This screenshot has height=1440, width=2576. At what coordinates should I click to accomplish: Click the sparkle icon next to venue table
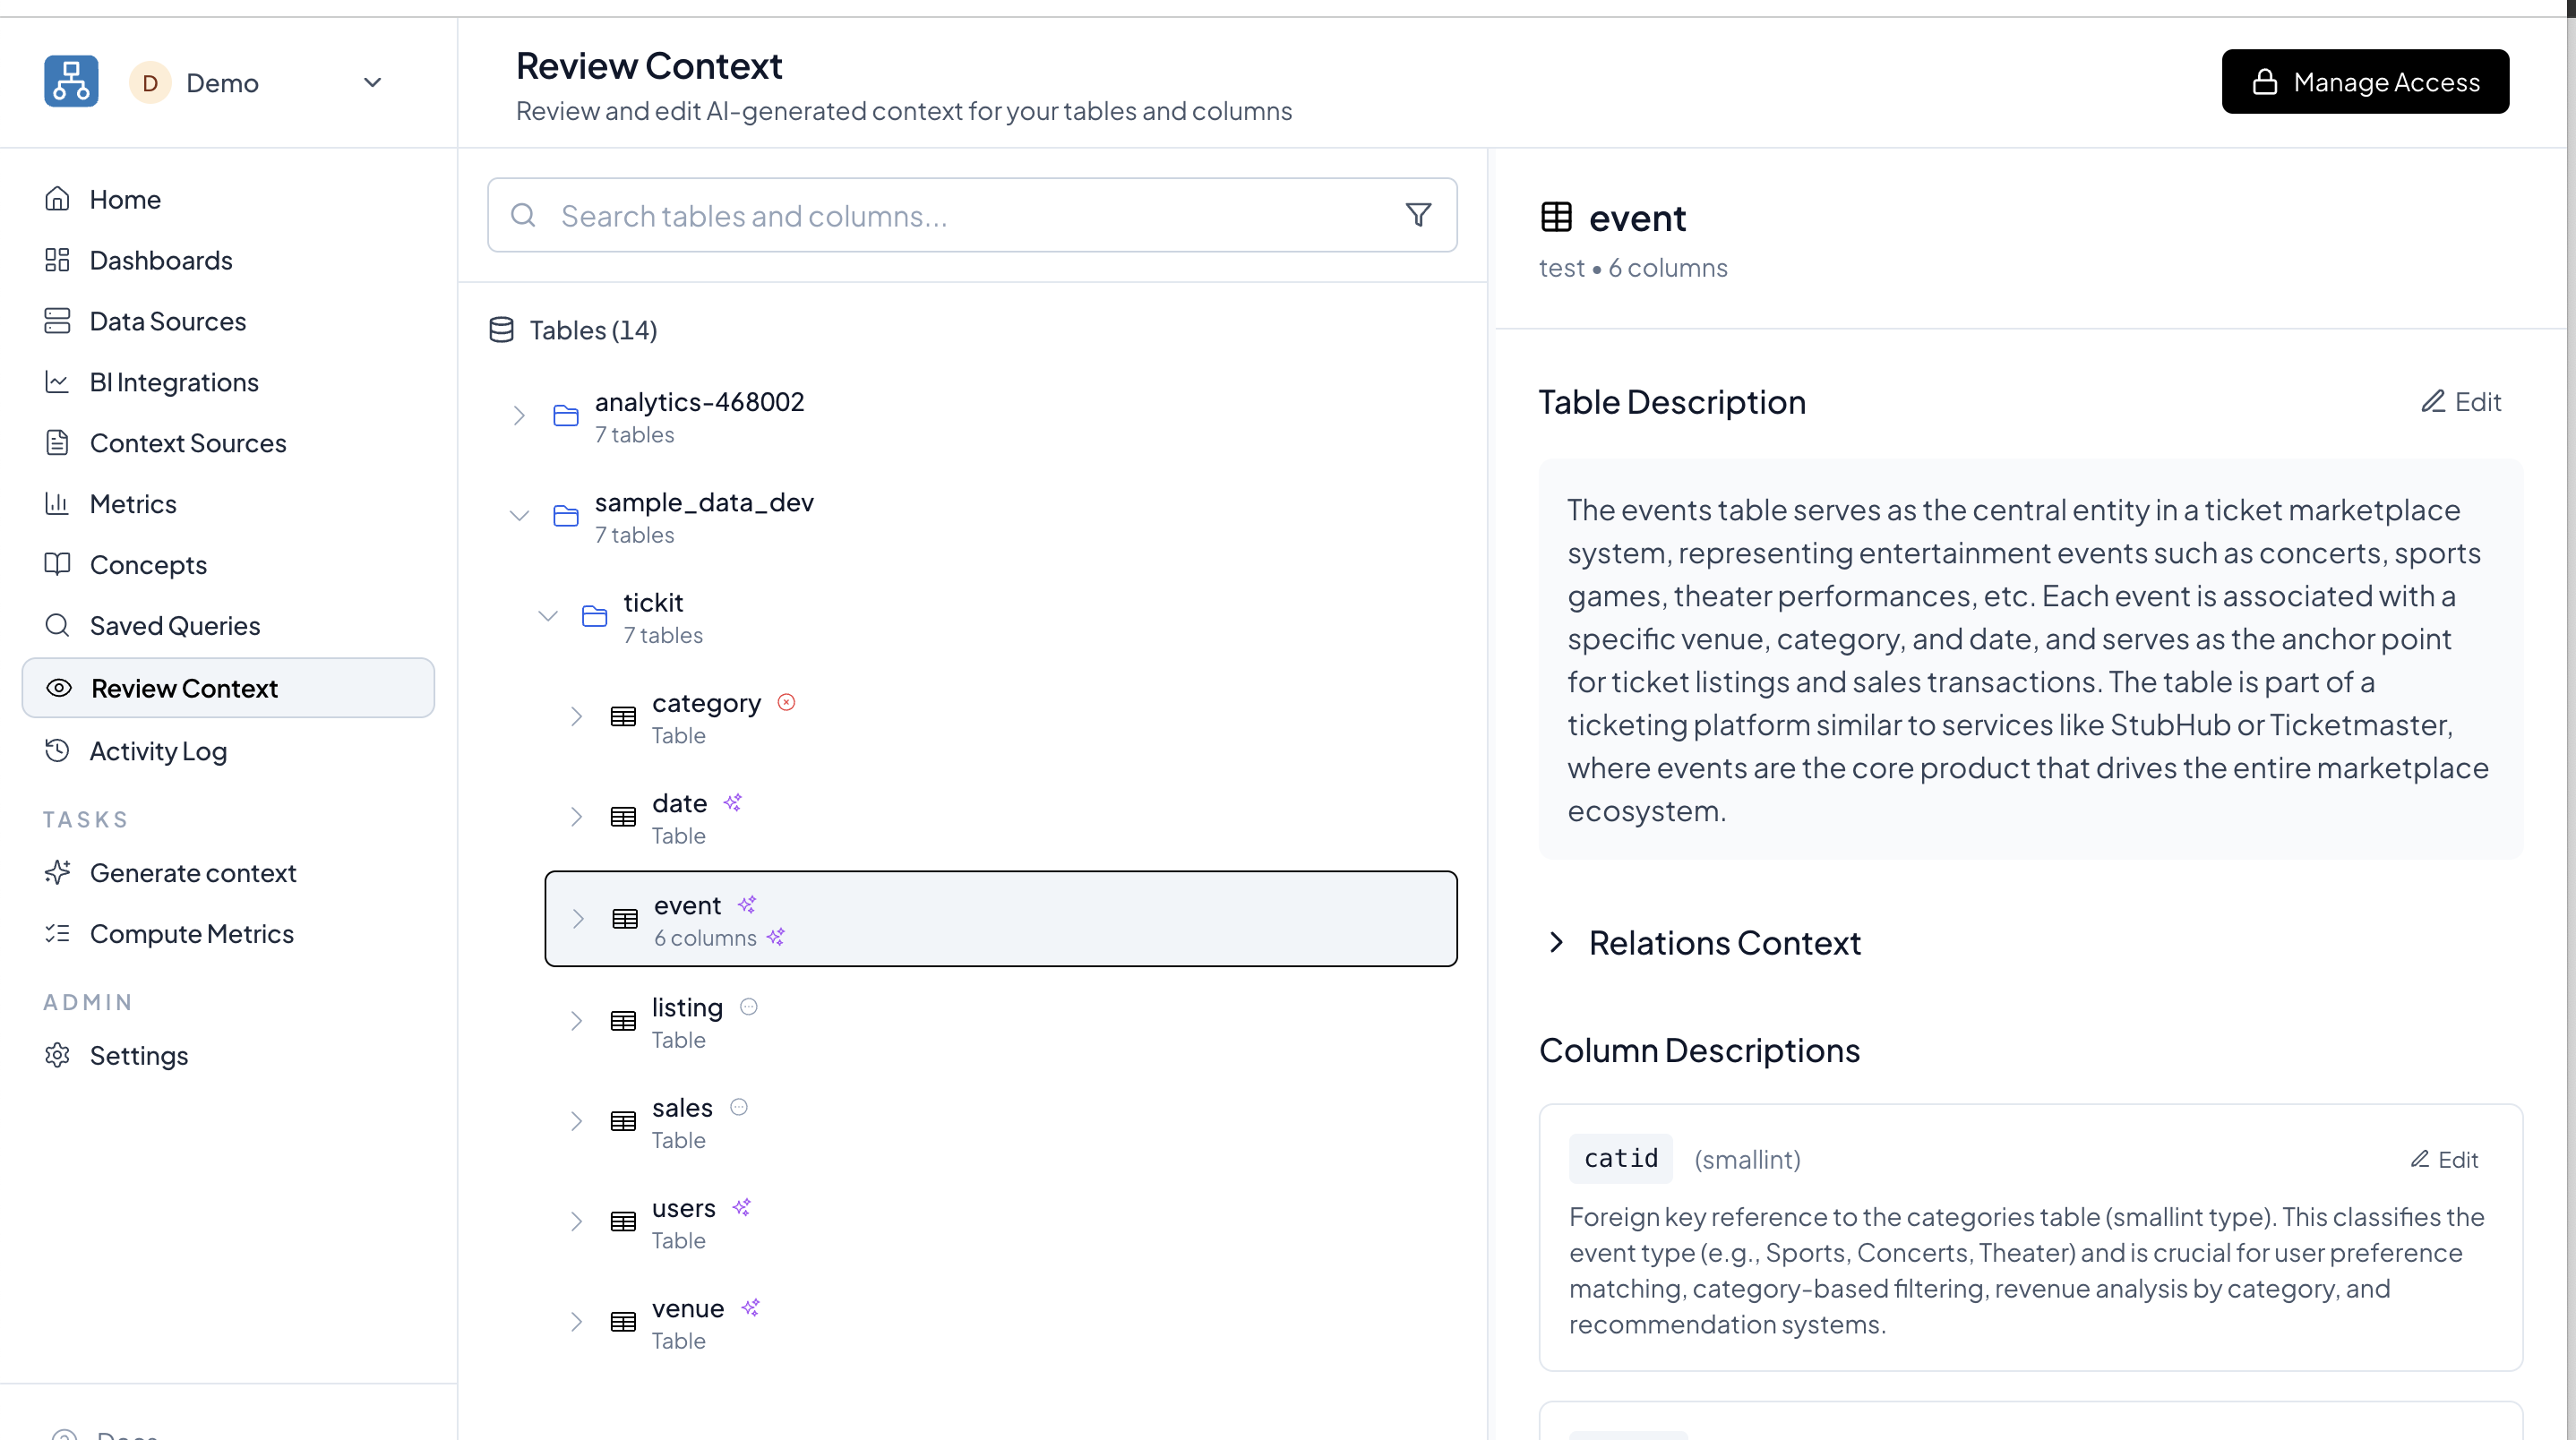[x=751, y=1307]
